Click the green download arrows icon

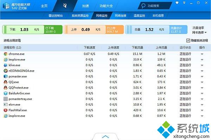coord(5,29)
